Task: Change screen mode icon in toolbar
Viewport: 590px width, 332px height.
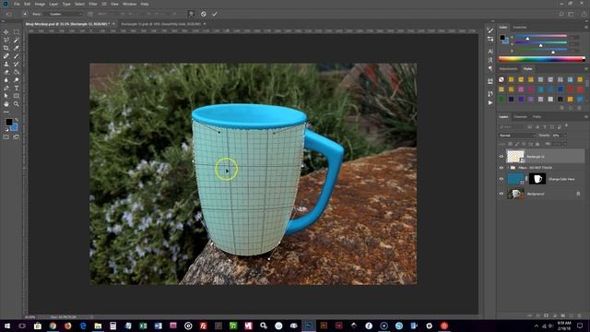Action: tap(17, 137)
